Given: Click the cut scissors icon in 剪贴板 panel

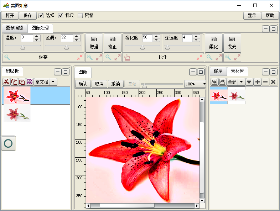Looking at the screenshot, I should click(x=6, y=82).
